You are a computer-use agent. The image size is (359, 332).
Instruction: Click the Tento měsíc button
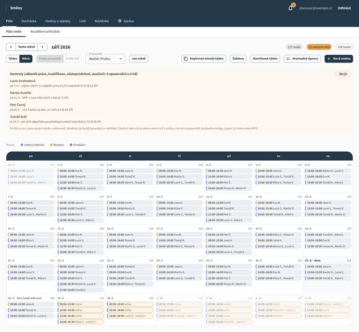pos(26,47)
